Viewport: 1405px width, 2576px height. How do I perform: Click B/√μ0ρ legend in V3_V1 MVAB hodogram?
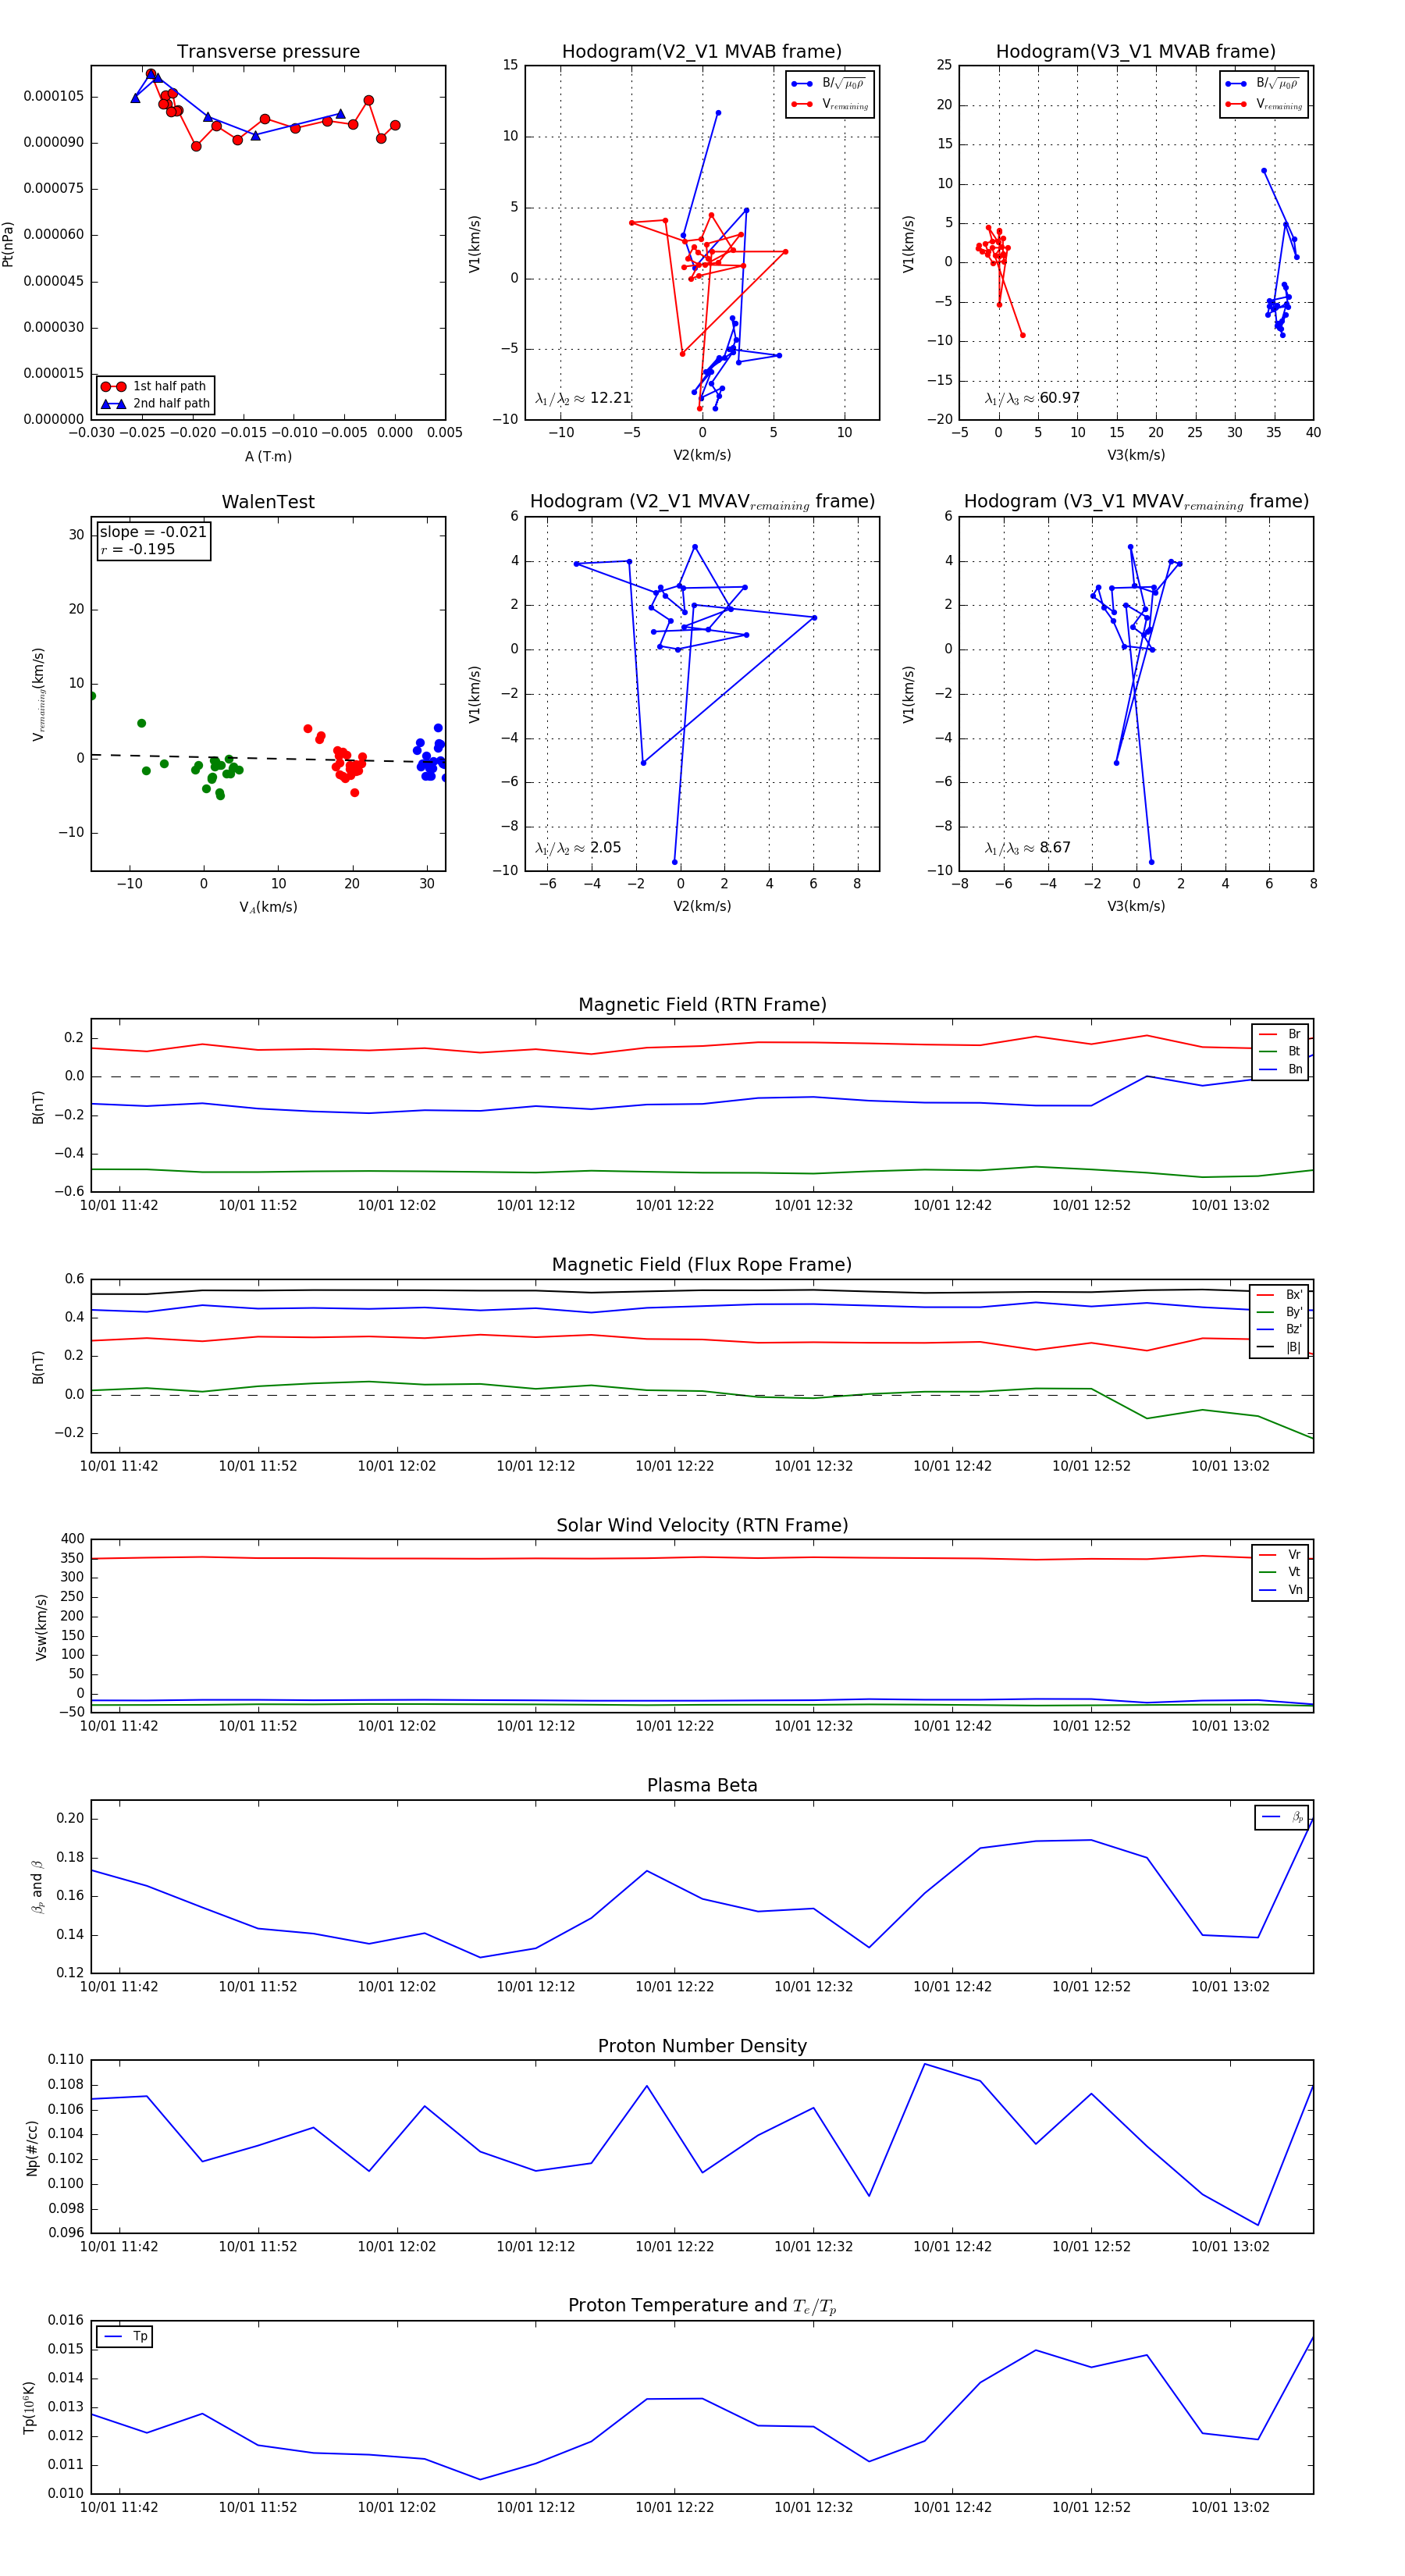pyautogui.click(x=1263, y=84)
